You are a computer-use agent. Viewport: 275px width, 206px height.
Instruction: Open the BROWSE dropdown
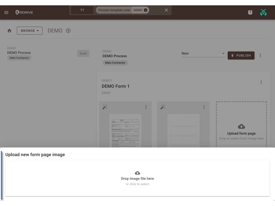coord(30,31)
